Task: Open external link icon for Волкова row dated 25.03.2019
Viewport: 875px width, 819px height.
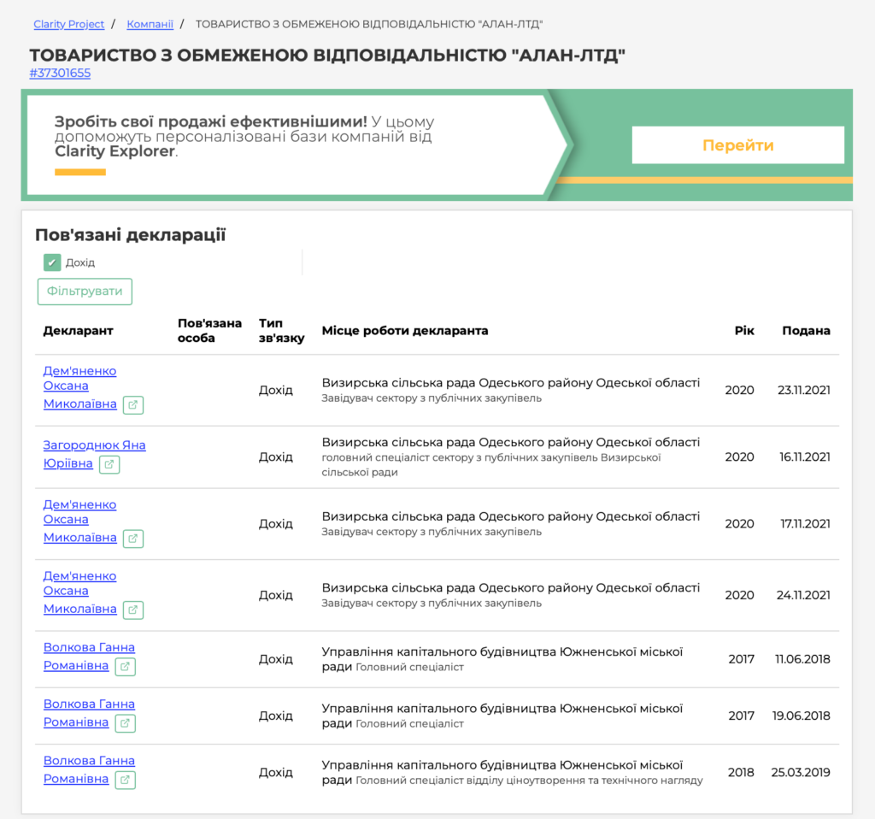Action: [x=125, y=780]
